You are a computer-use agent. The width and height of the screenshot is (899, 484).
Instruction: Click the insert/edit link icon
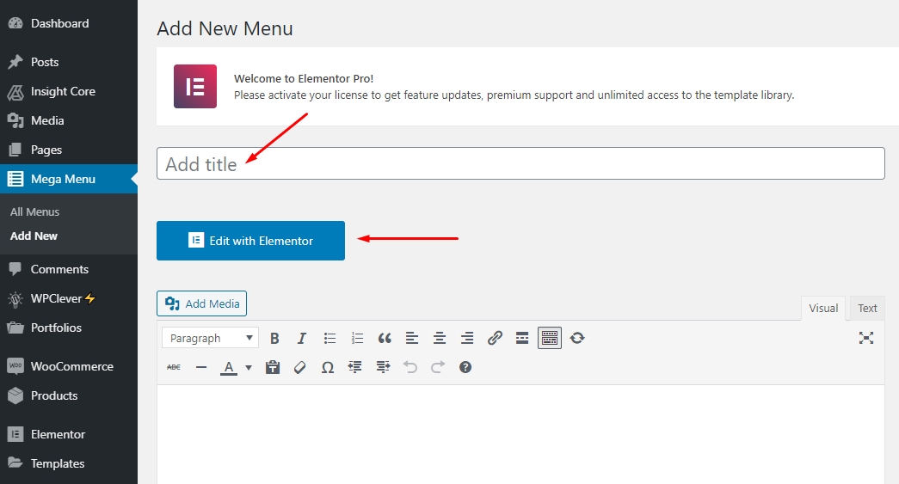495,338
